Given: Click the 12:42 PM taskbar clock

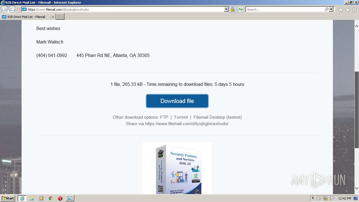Looking at the screenshot, I should coord(345,198).
